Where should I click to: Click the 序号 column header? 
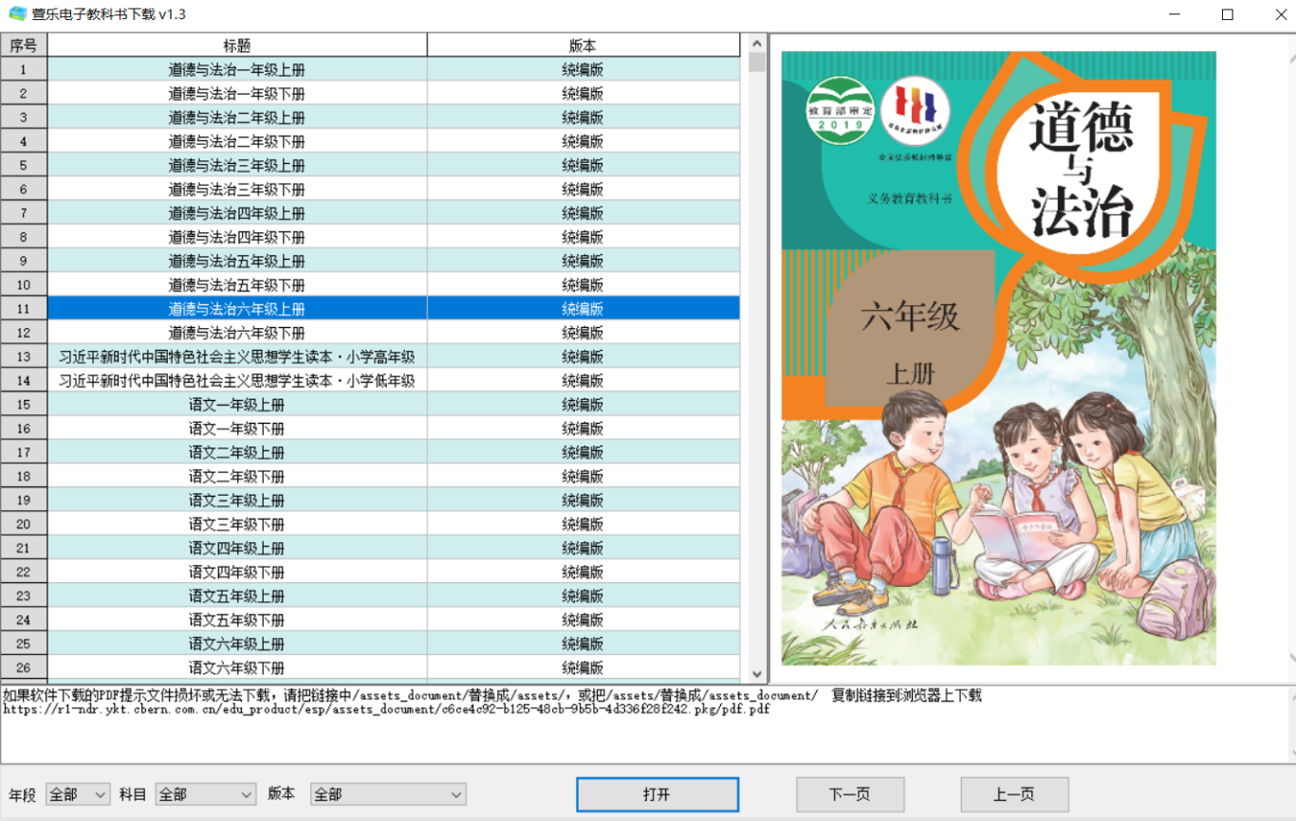pos(24,46)
